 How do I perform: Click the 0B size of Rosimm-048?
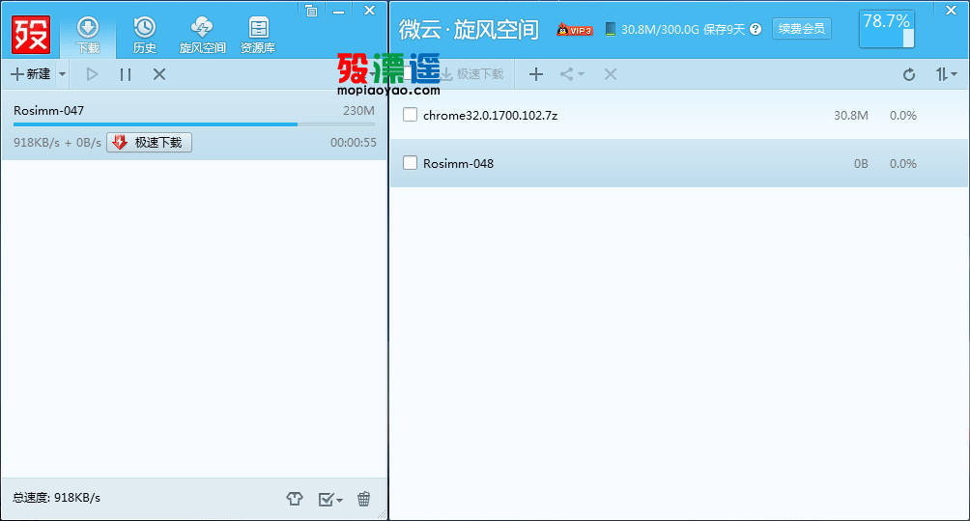861,164
